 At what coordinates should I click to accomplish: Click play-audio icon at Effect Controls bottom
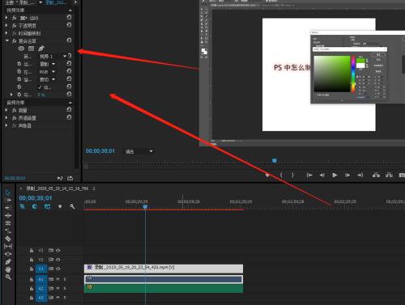(x=60, y=178)
